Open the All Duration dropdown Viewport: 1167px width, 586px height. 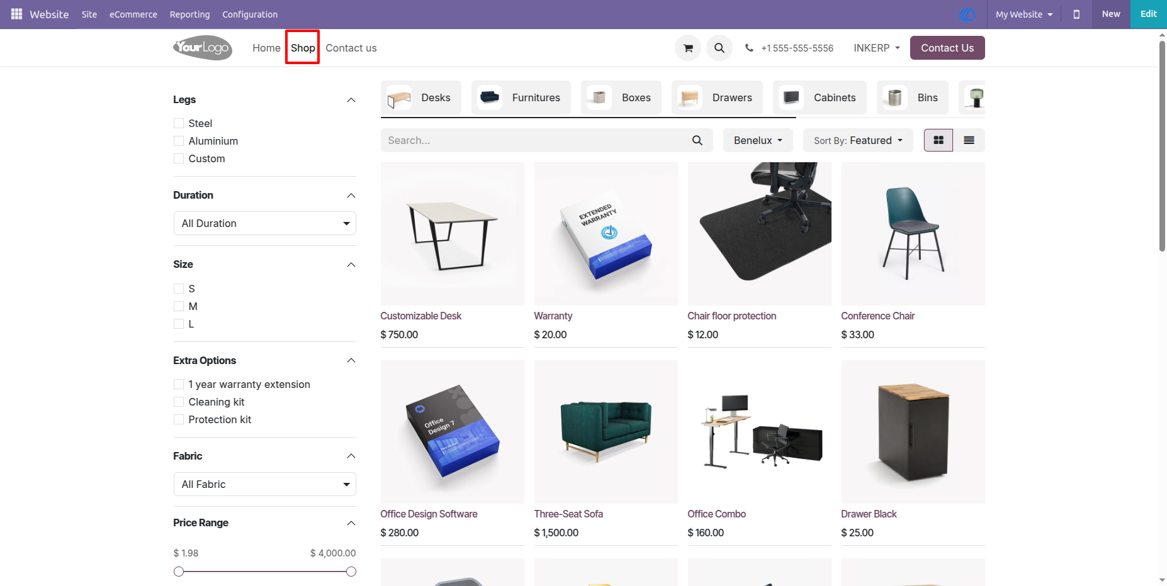265,223
